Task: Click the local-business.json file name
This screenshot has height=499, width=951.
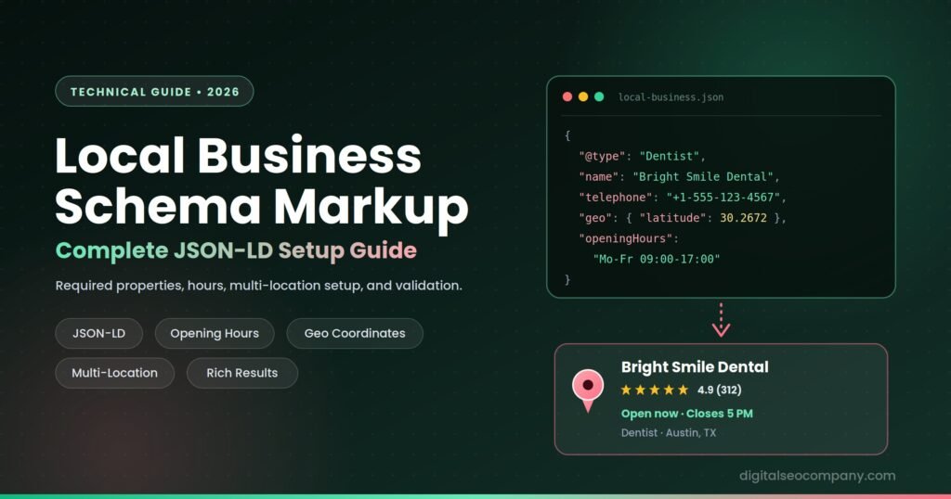Action: (671, 96)
